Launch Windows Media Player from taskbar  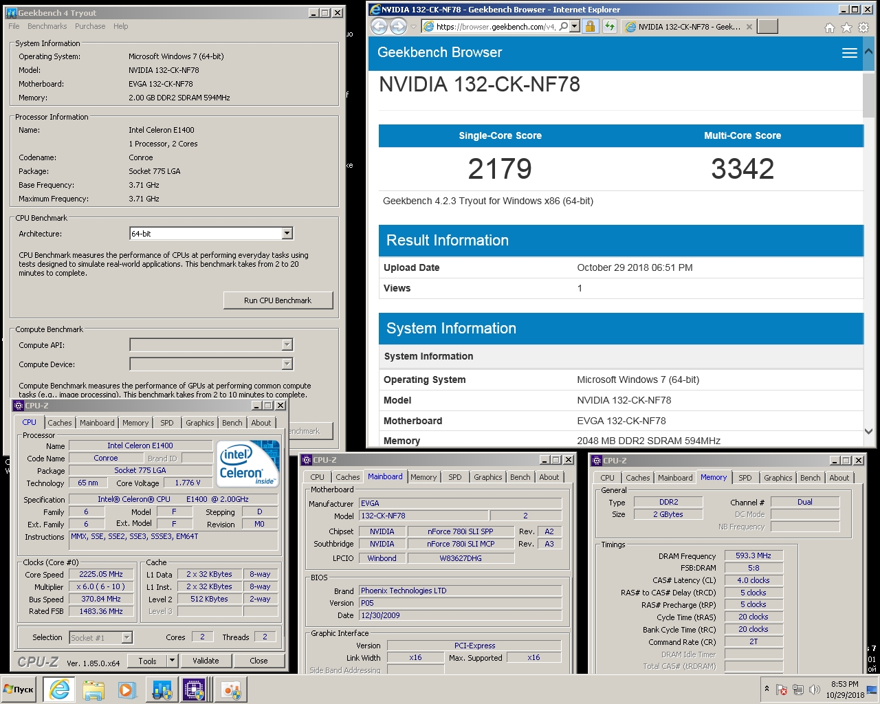pyautogui.click(x=126, y=690)
